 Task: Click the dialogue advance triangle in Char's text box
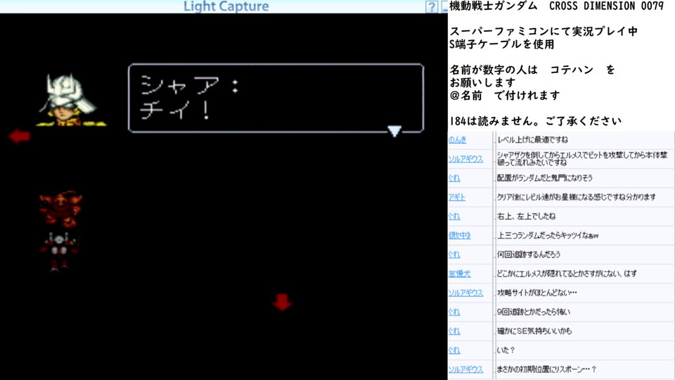[394, 131]
